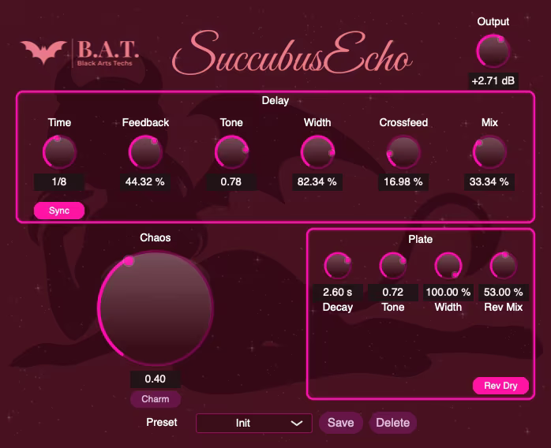Image resolution: width=551 pixels, height=448 pixels.
Task: Click the Plate Rev Mix knob
Action: [504, 267]
